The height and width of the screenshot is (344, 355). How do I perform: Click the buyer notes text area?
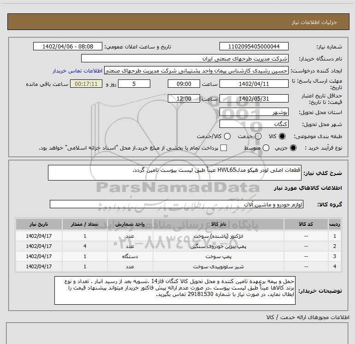pos(175,290)
